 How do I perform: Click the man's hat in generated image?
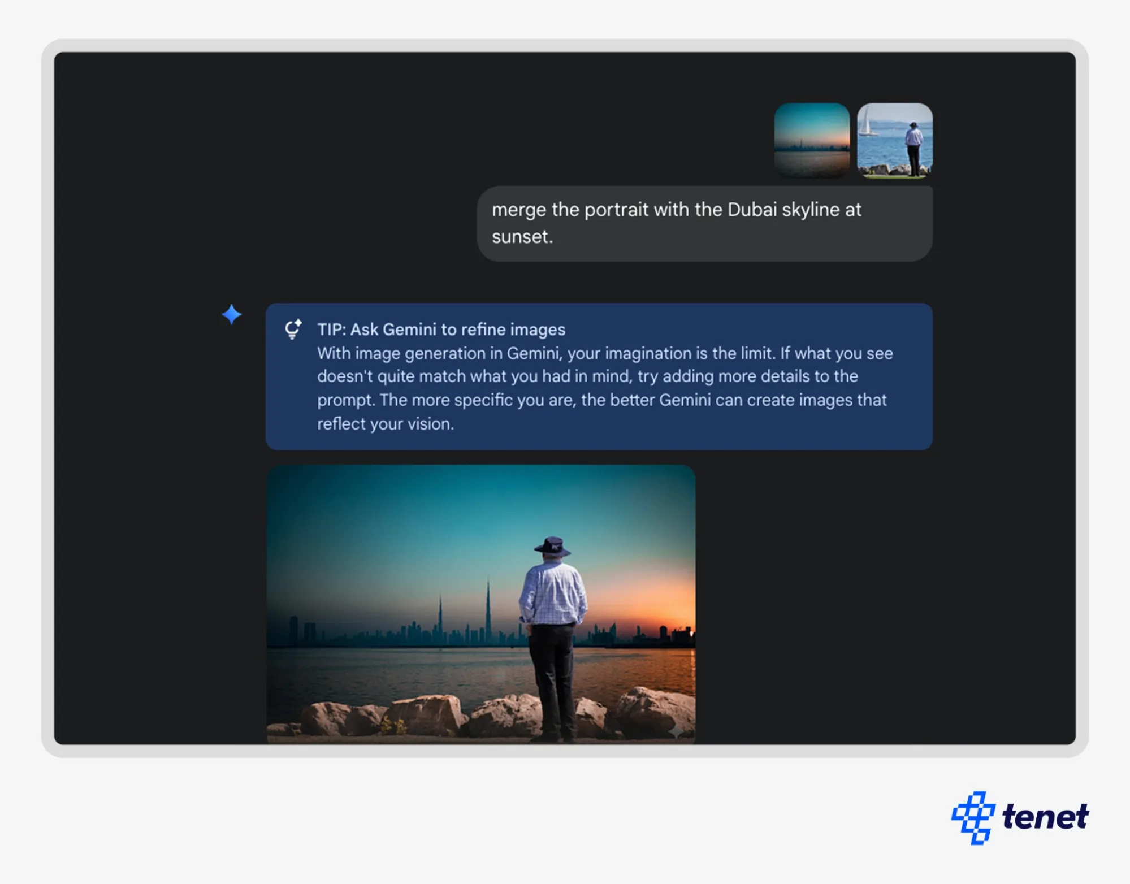tap(552, 546)
